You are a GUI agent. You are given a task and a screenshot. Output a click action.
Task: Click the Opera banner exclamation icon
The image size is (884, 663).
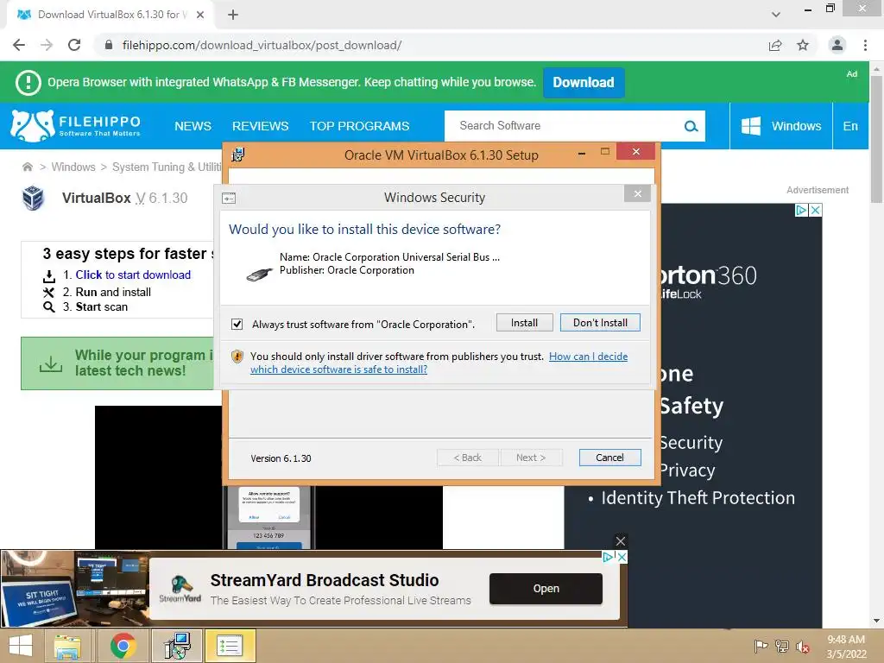(x=28, y=82)
